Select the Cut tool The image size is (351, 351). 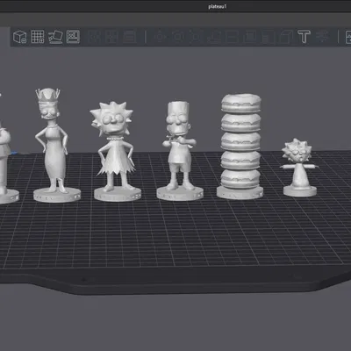click(232, 37)
